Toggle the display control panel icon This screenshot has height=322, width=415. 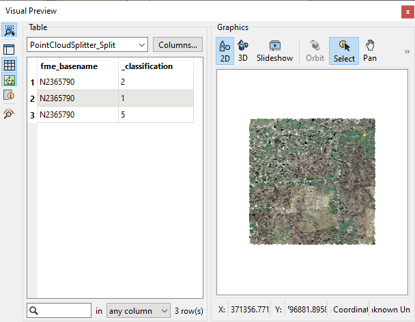(10, 49)
